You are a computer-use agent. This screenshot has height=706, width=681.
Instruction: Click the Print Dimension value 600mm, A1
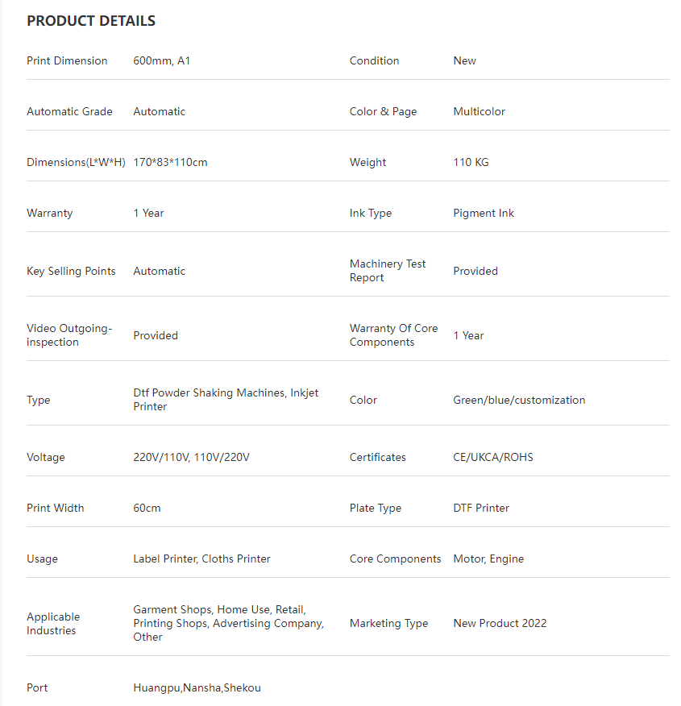tap(162, 60)
